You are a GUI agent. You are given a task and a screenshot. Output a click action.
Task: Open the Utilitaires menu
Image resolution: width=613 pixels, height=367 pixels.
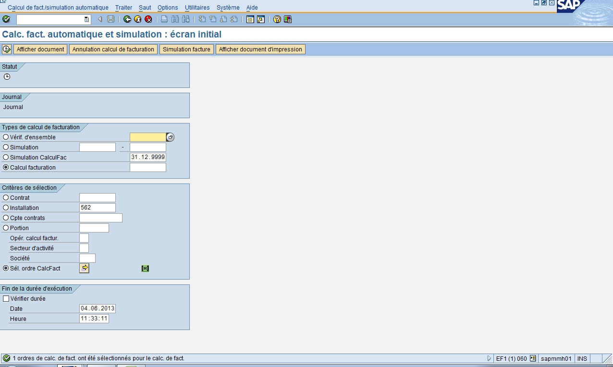[x=197, y=8]
